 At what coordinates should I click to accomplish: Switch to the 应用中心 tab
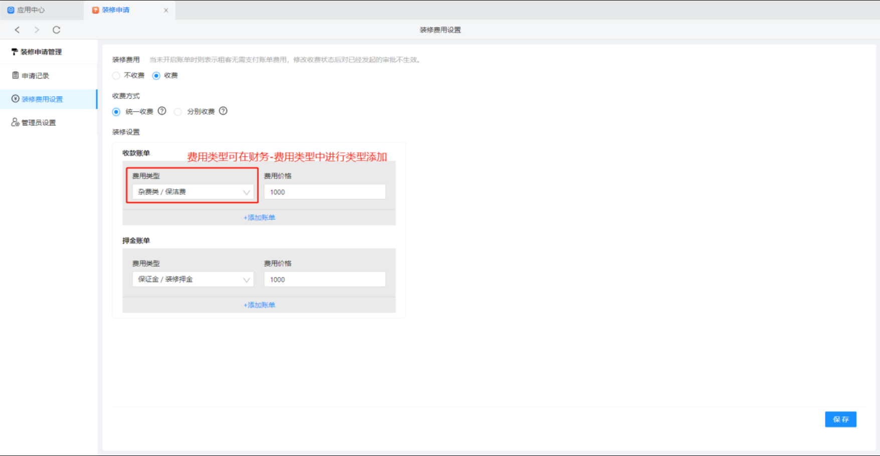31,10
